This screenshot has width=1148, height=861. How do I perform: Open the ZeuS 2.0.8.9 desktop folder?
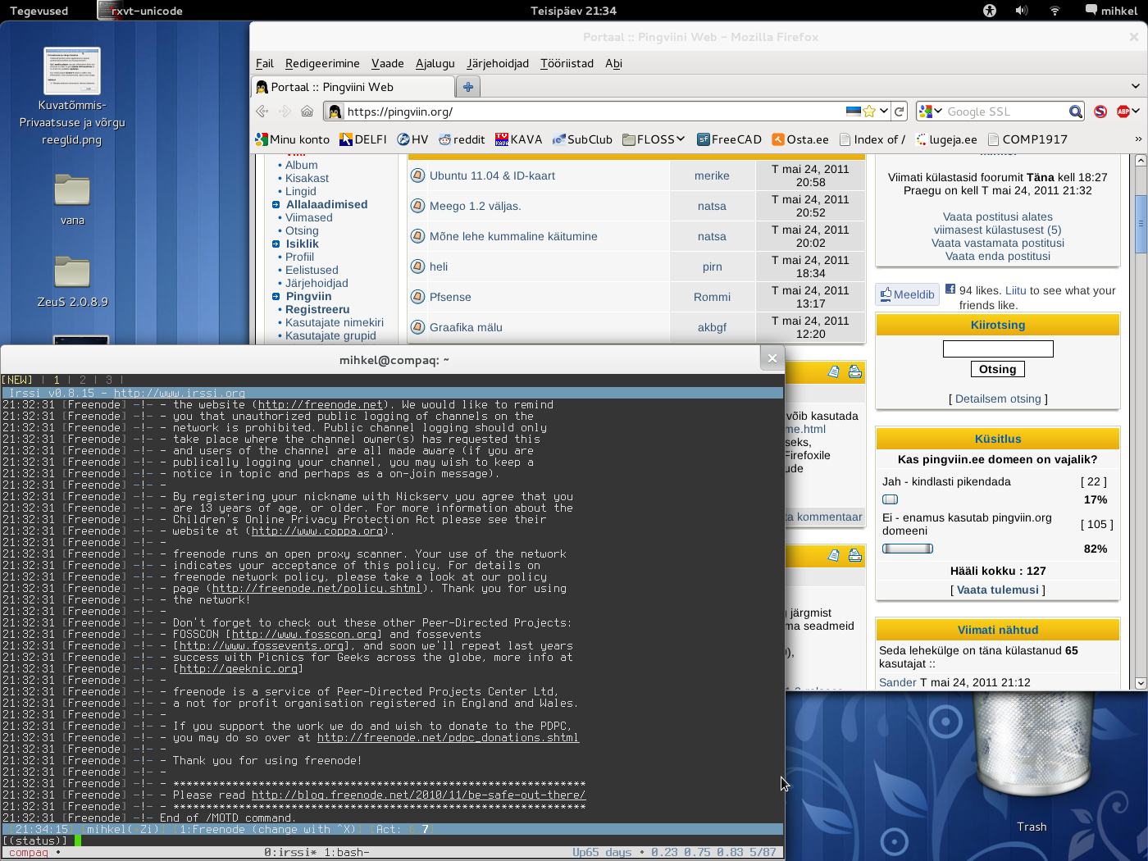coord(72,281)
